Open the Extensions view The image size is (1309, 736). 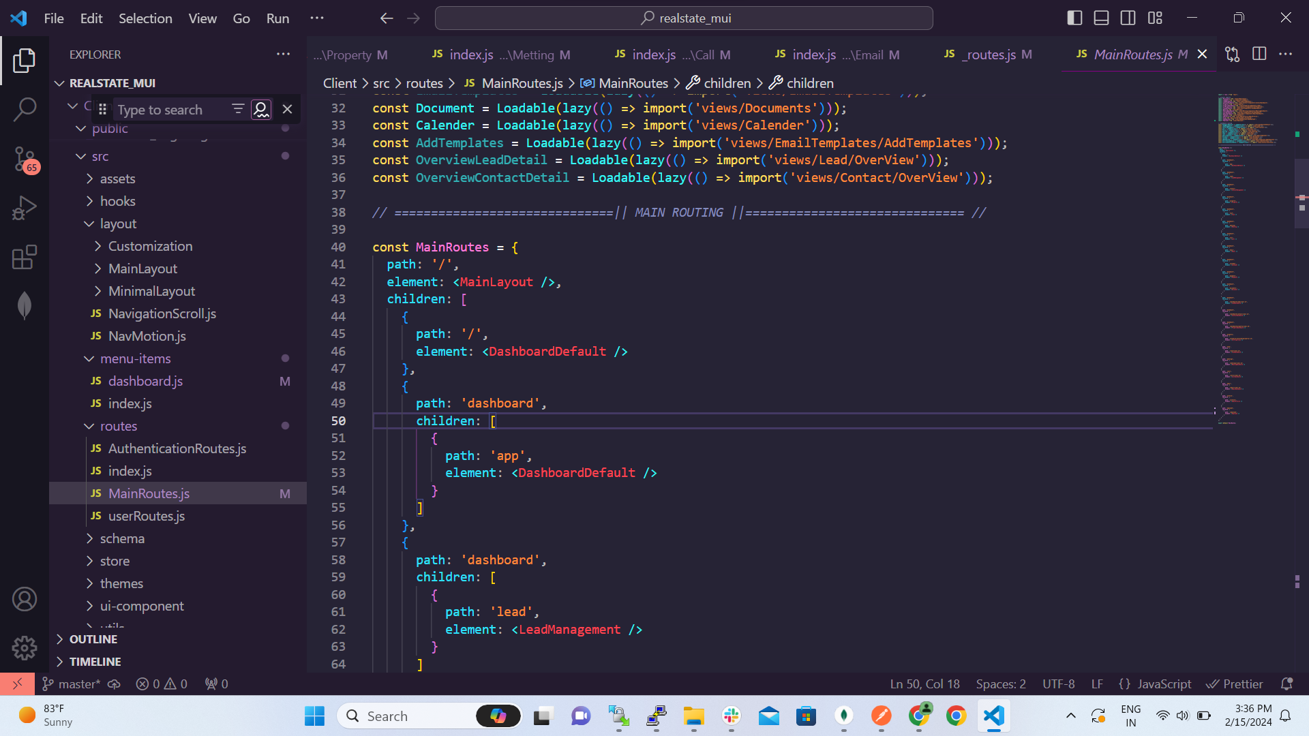25,258
